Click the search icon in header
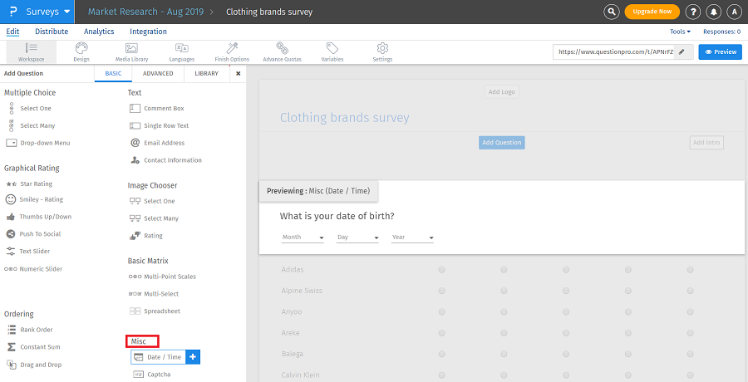The width and height of the screenshot is (748, 382). (x=612, y=12)
